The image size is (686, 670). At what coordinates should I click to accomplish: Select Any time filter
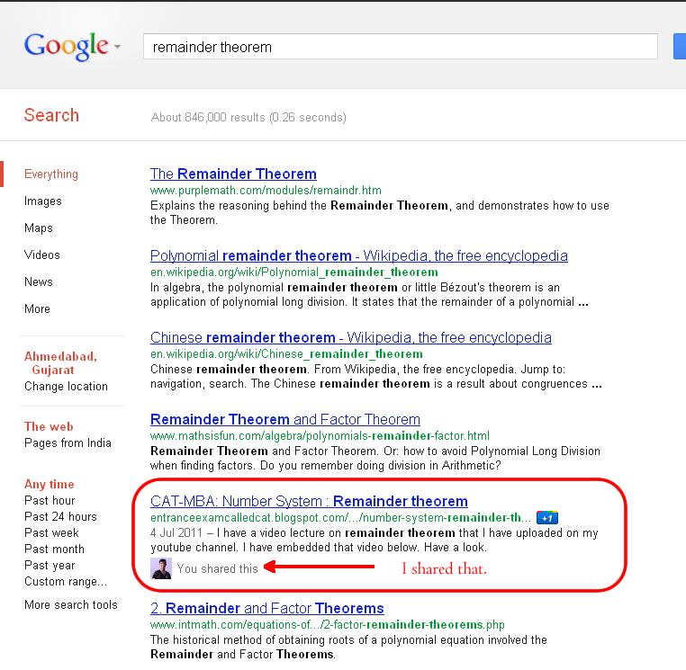tap(50, 484)
